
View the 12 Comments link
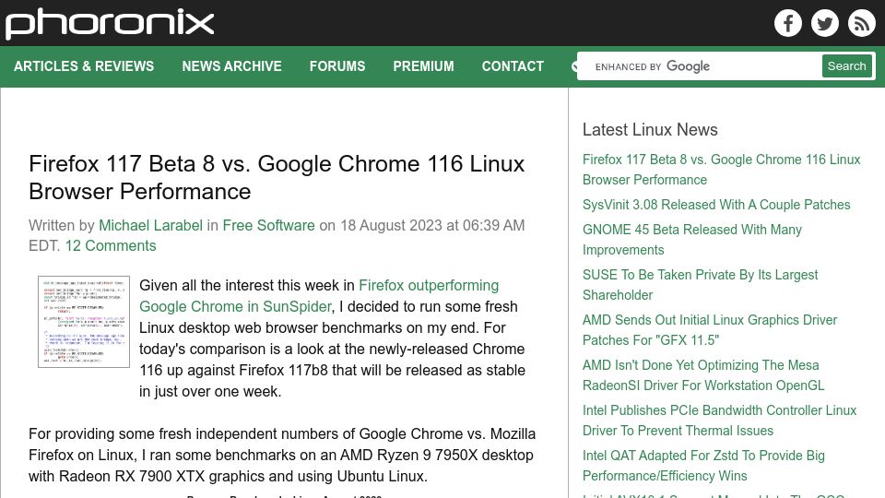pyautogui.click(x=111, y=245)
